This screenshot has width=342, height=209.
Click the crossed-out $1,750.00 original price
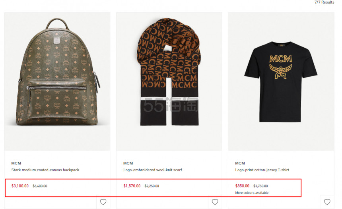tap(260, 186)
